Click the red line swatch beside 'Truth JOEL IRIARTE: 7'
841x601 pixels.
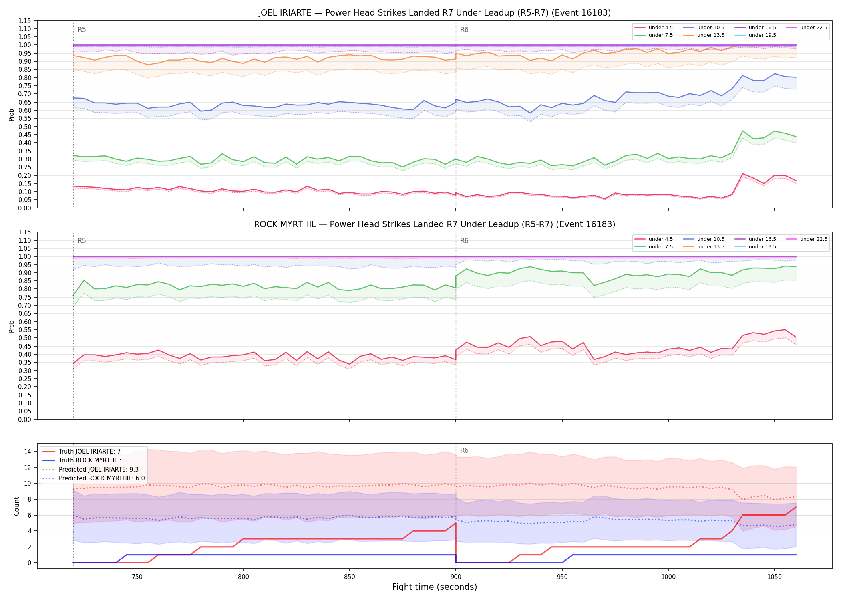(x=48, y=452)
